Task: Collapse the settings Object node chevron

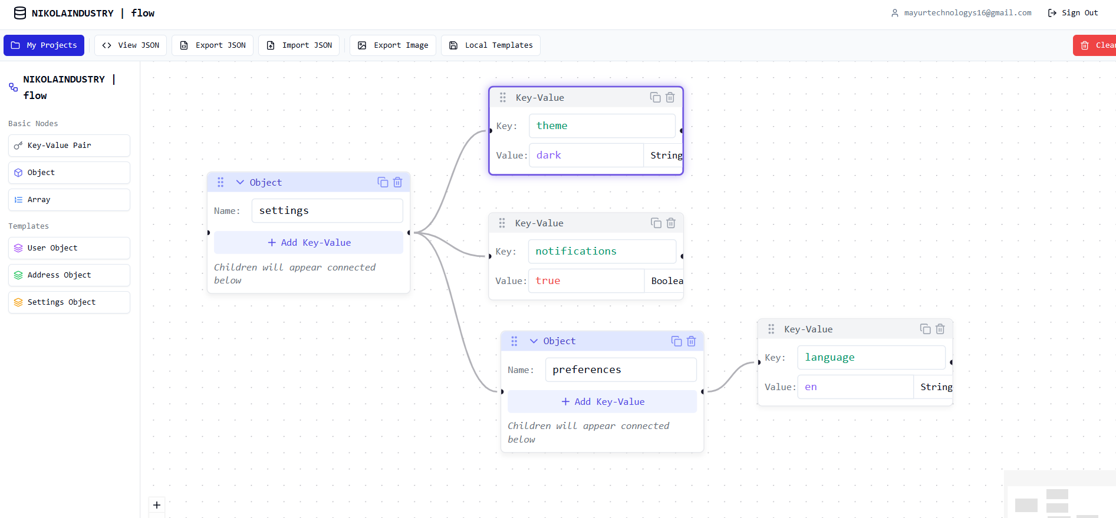Action: [x=240, y=182]
